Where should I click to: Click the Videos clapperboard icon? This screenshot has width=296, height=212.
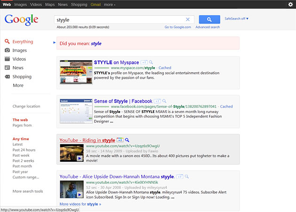click(x=7, y=59)
